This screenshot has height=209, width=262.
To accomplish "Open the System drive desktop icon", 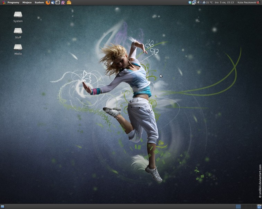I will [x=18, y=15].
